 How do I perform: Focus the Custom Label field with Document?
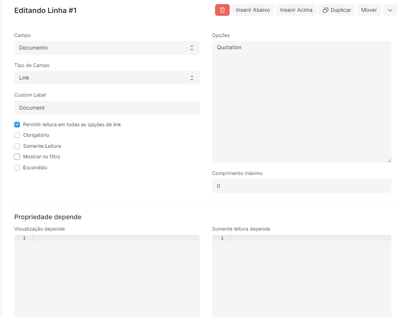tap(107, 108)
